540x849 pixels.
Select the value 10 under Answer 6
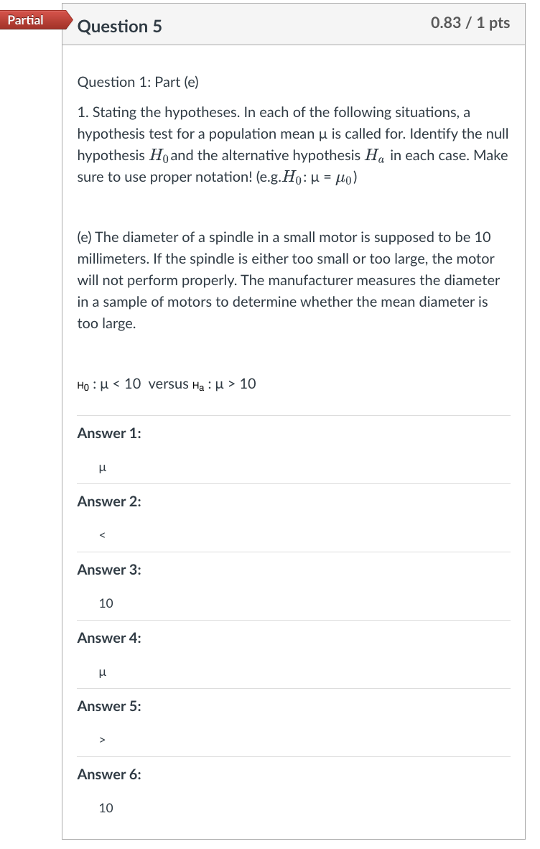click(x=105, y=808)
